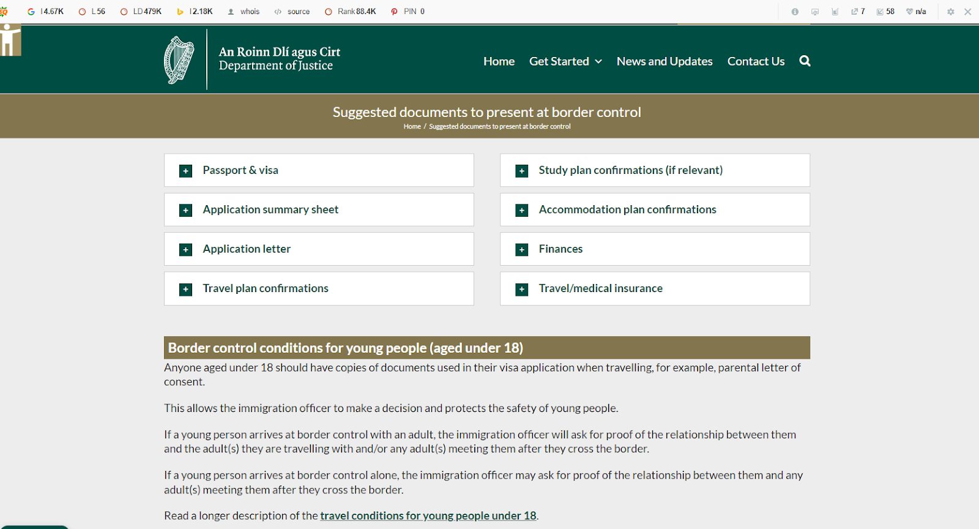Click the An Roinn Dlí agus Cirt title
The image size is (979, 529).
(280, 52)
